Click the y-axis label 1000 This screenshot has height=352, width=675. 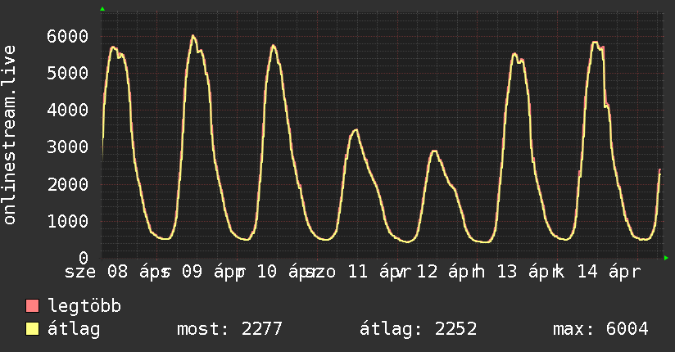click(68, 221)
